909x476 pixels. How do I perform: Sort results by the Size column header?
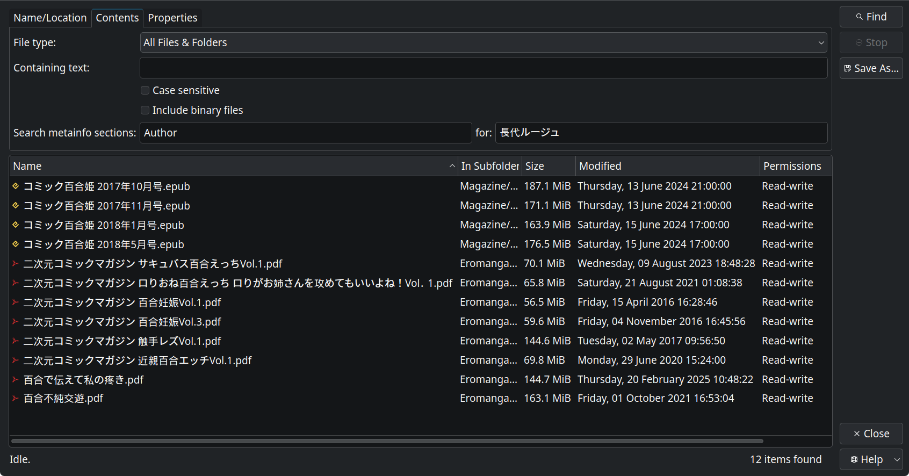(549, 166)
